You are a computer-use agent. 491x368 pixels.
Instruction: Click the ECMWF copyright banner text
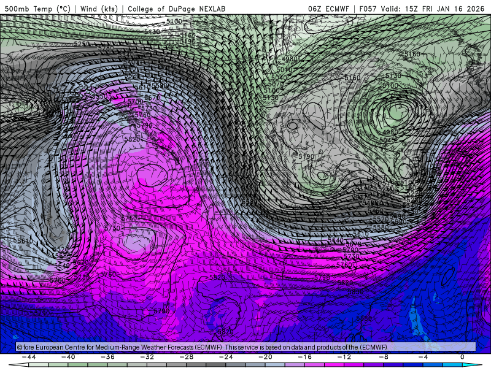(x=202, y=347)
